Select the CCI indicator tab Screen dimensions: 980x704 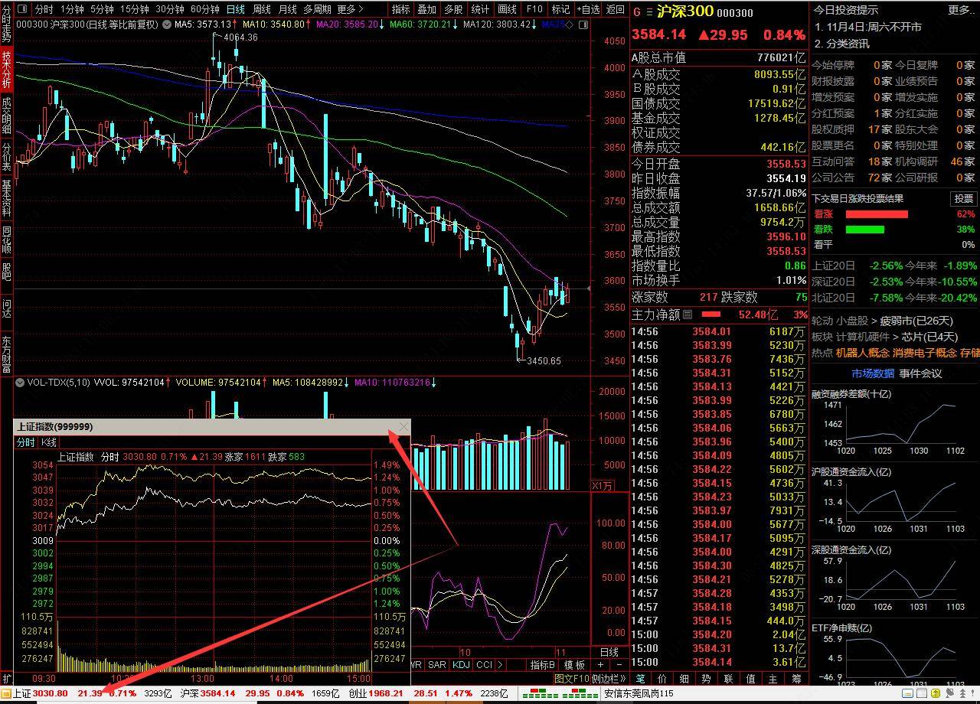point(484,665)
